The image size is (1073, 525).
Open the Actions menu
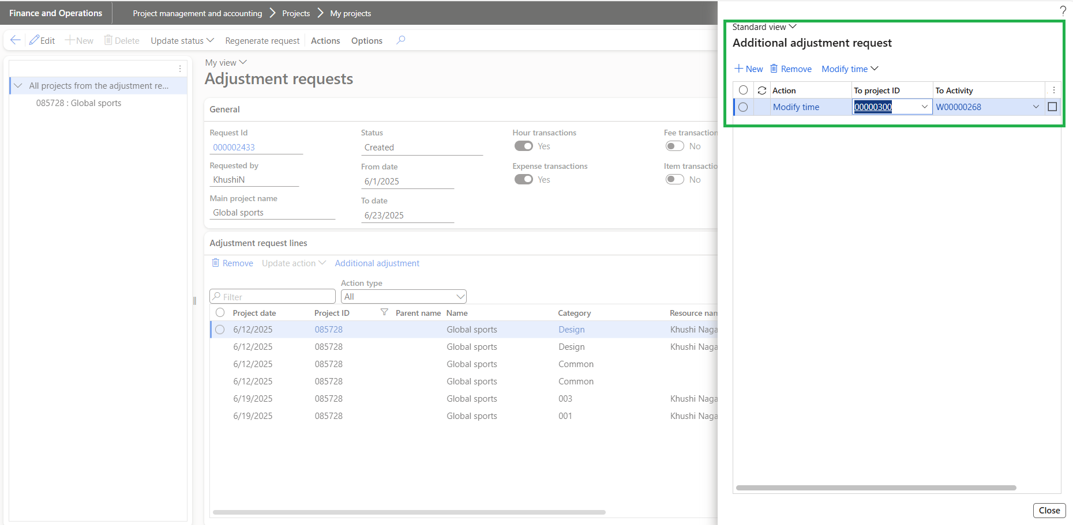[x=325, y=41]
